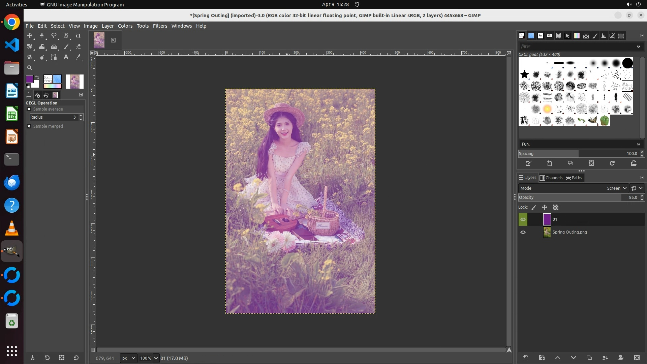Select the Eraser tool
The image size is (647, 364).
(x=78, y=47)
